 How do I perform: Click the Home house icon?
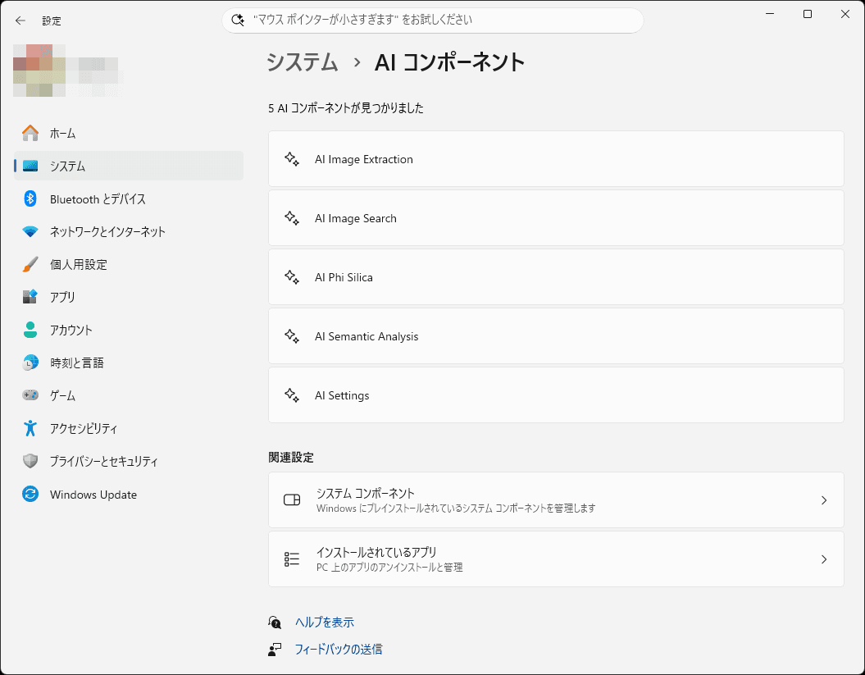[x=30, y=133]
